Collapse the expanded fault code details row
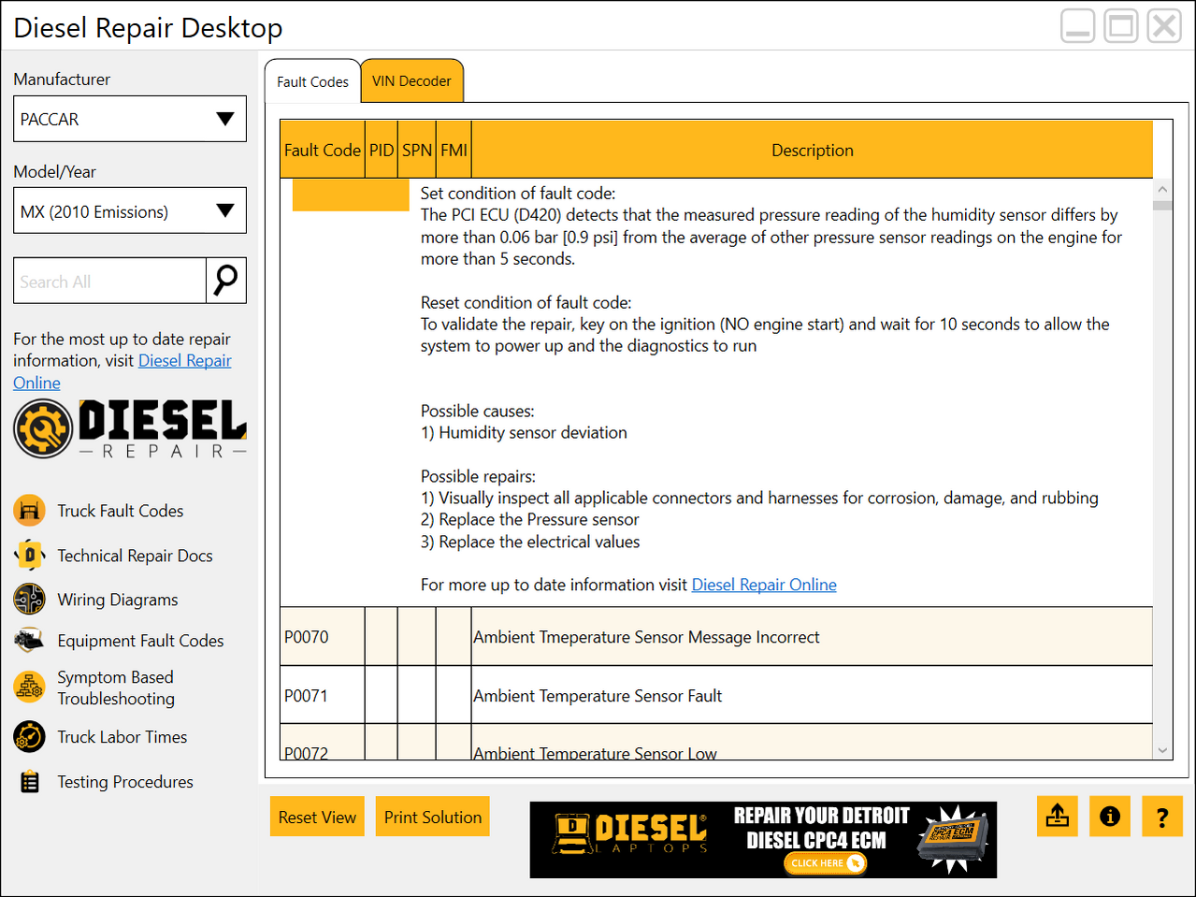 (x=351, y=195)
